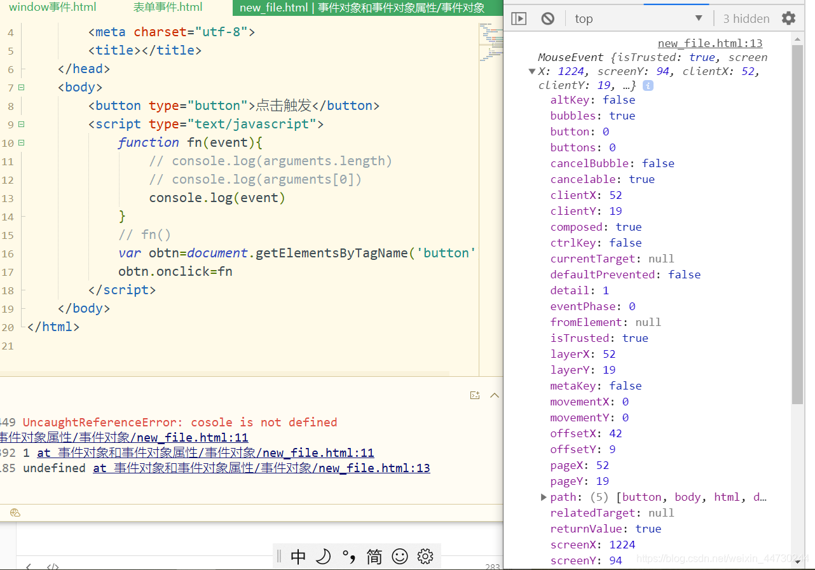Switch IME to Chinese/English via 中 icon
Viewport: 815px width, 570px height.
pos(298,557)
